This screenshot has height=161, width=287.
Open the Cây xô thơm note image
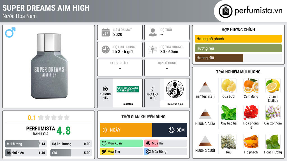click(273, 113)
